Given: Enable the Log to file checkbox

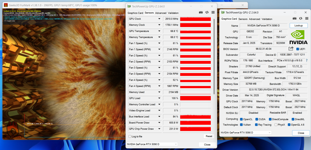Looking at the screenshot, I should [130, 136].
